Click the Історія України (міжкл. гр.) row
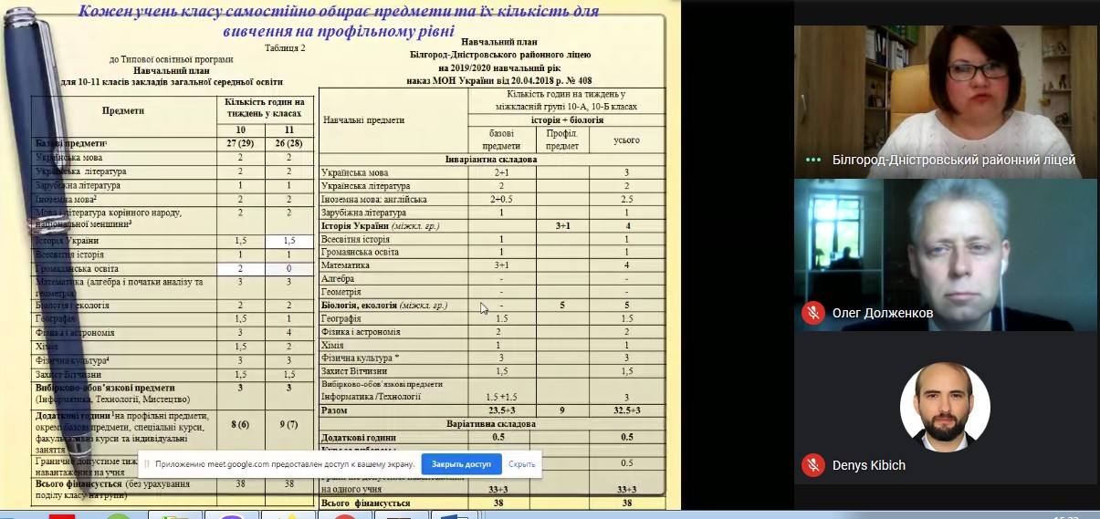 tap(492, 225)
